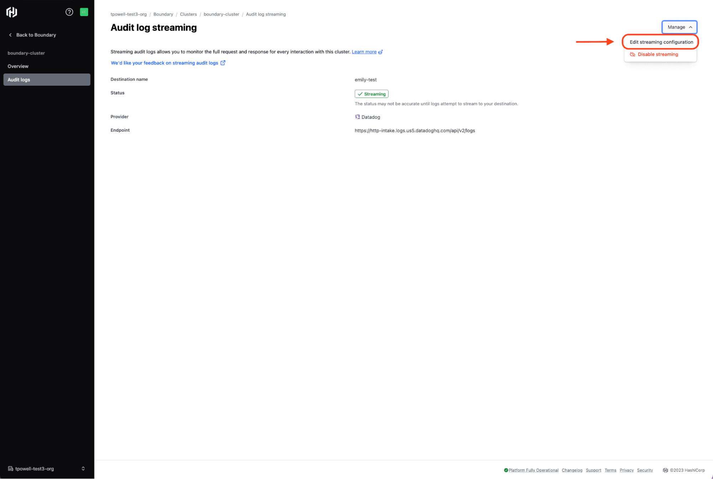
Task: Click the ©2023 HashiCorp copyright text
Action: click(x=687, y=470)
